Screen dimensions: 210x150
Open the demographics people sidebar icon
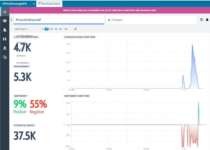pos(5,39)
